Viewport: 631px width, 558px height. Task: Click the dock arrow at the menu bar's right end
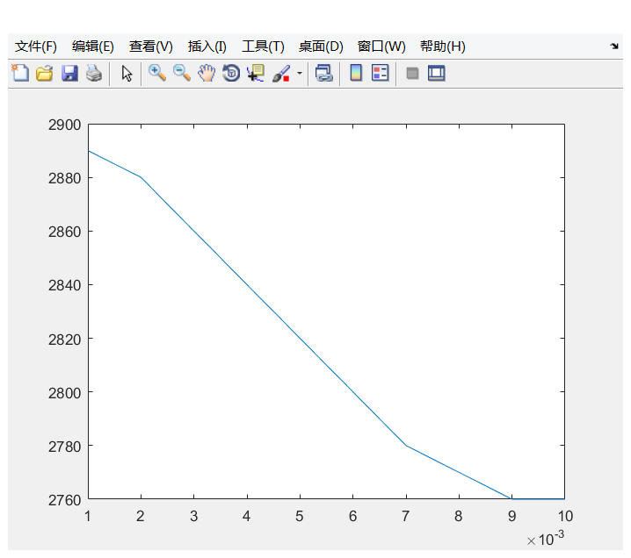[x=613, y=46]
